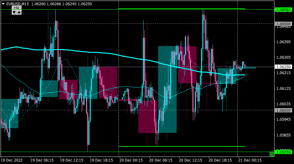Collapse panel using green minus button
Viewport: 294px width, 164px height.
pos(272,154)
